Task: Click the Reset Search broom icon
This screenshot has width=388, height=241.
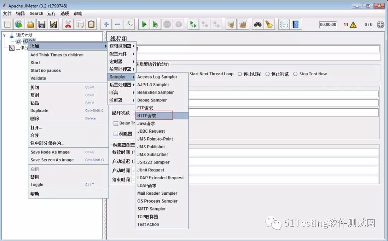Action: 269,24
